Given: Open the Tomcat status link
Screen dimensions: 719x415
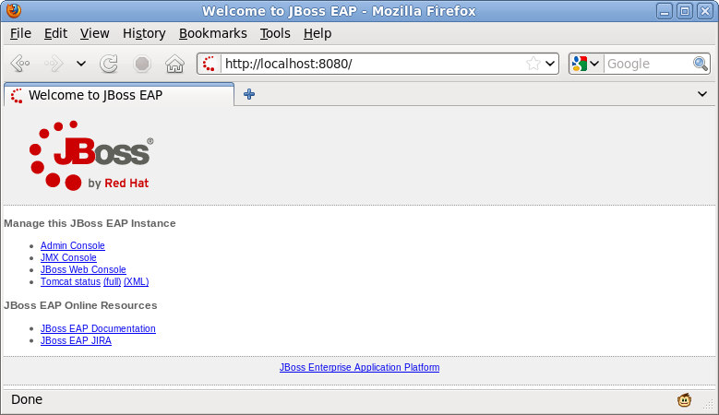Looking at the screenshot, I should 70,281.
